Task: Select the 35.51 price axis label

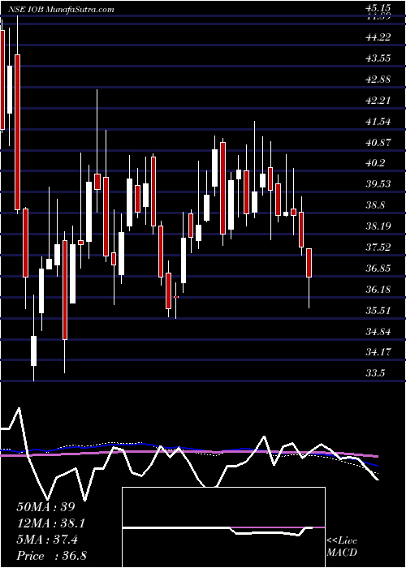Action: point(378,311)
